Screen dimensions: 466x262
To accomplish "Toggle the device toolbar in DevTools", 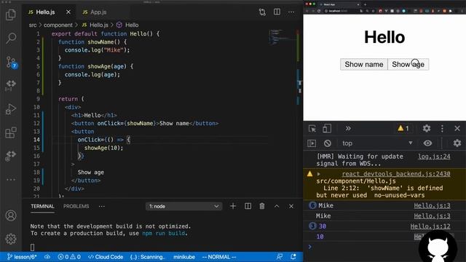I will click(327, 129).
